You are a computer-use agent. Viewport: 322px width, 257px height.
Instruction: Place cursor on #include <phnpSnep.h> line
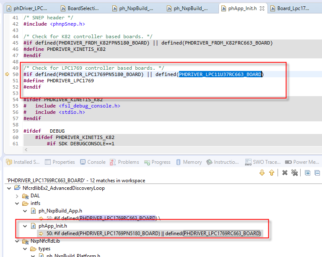point(54,24)
